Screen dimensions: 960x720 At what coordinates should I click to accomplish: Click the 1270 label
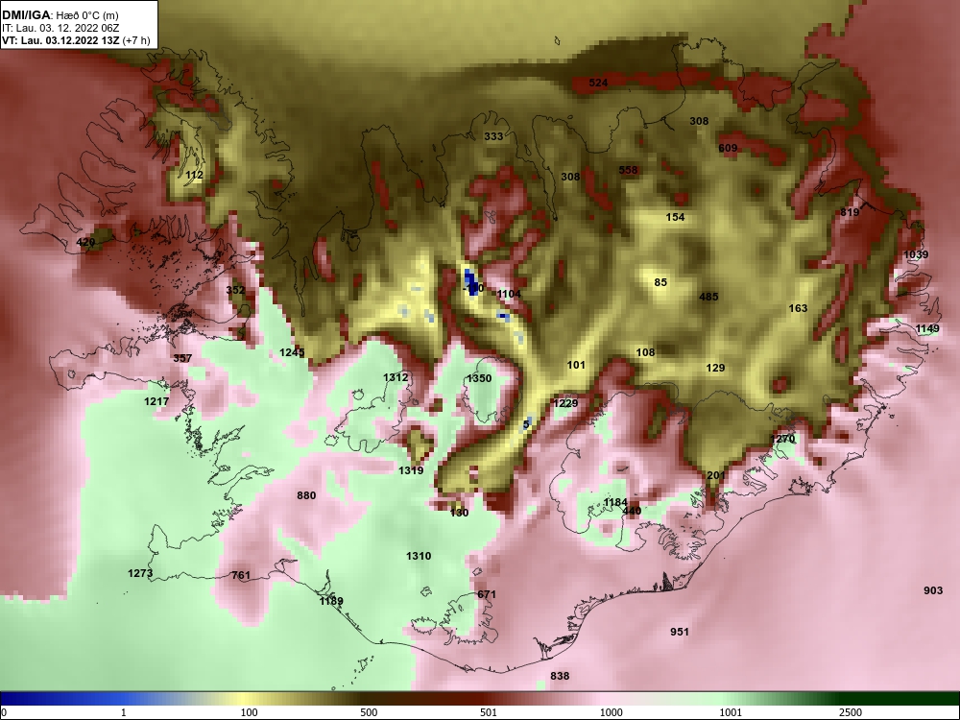pyautogui.click(x=782, y=440)
